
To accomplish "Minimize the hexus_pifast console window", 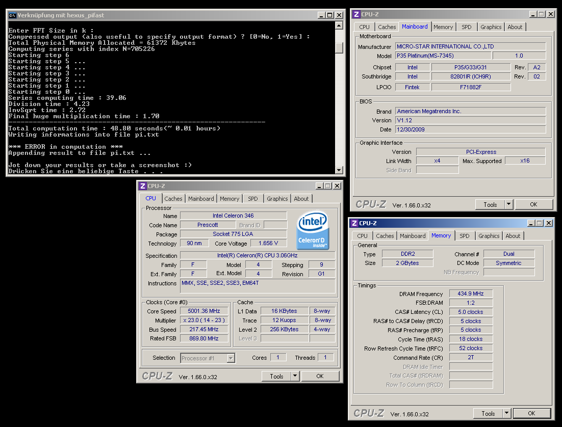I will pos(321,15).
